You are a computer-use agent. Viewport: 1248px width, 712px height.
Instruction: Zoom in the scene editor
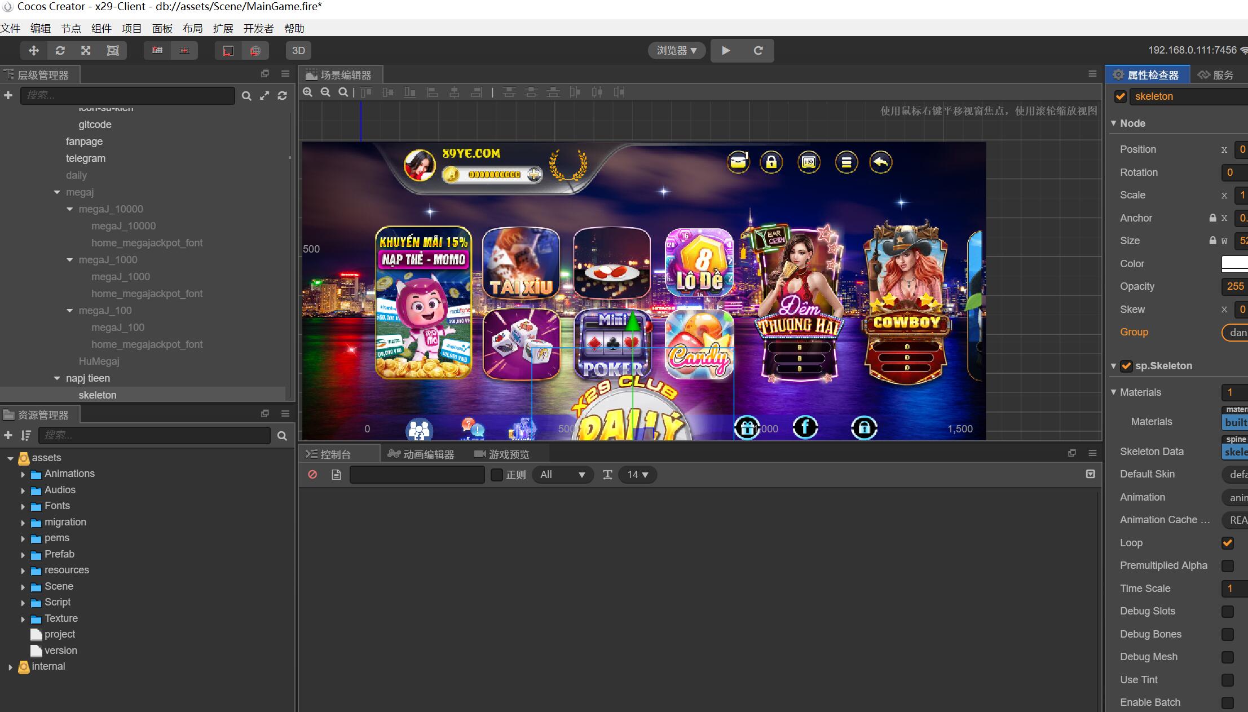308,92
